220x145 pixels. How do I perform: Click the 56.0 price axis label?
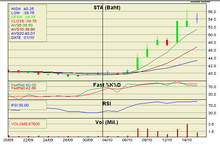pyautogui.click(x=212, y=12)
